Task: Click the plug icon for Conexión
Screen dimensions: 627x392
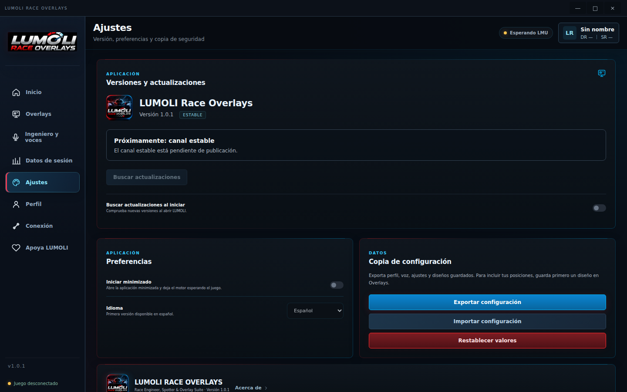Action: 16,226
